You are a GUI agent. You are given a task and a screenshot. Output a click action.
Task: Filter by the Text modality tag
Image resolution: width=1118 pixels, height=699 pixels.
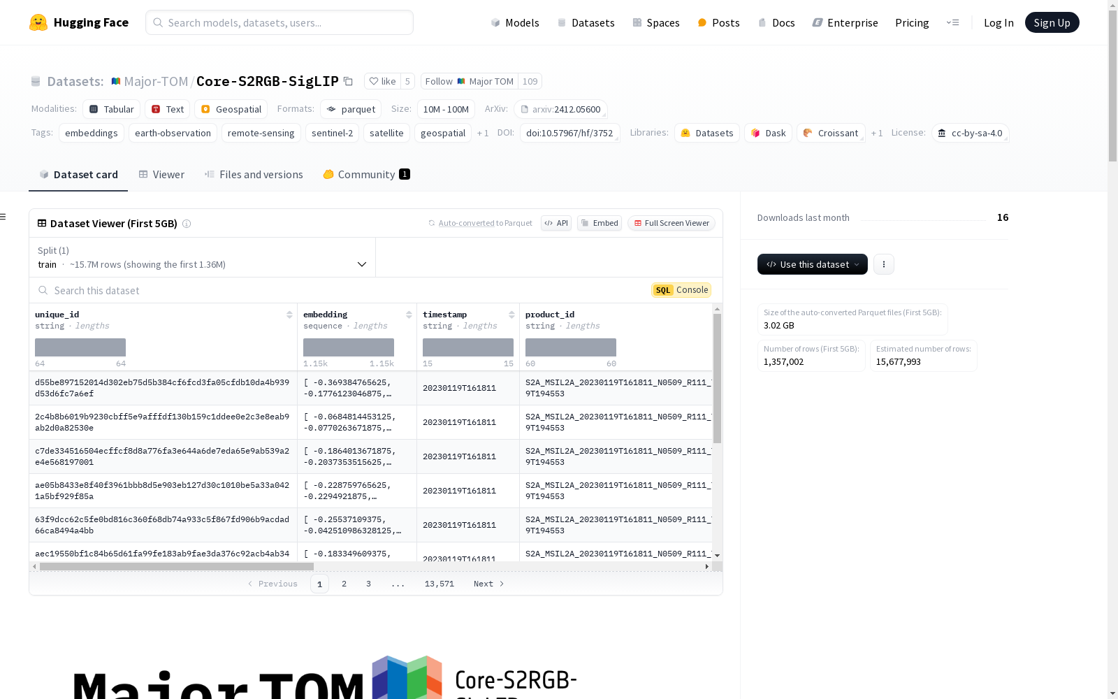click(168, 109)
